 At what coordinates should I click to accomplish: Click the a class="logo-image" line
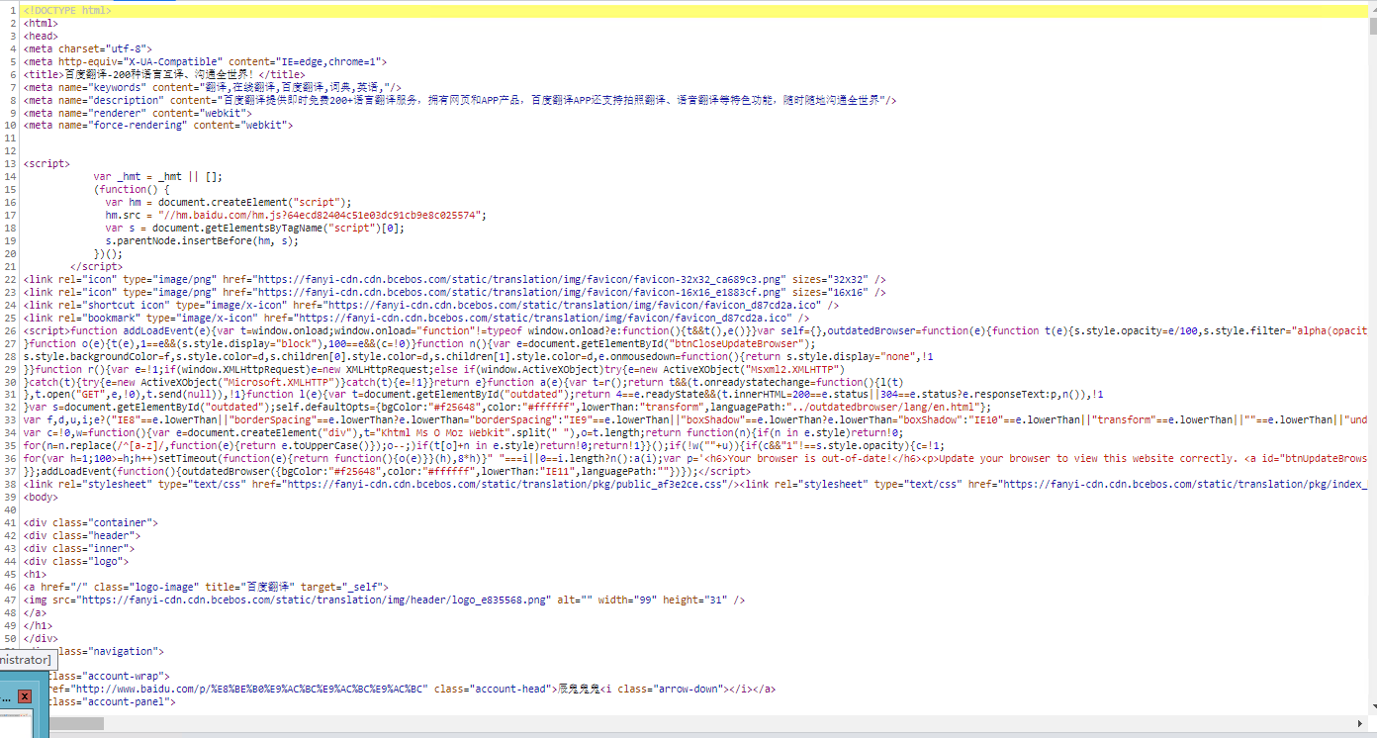pos(207,589)
